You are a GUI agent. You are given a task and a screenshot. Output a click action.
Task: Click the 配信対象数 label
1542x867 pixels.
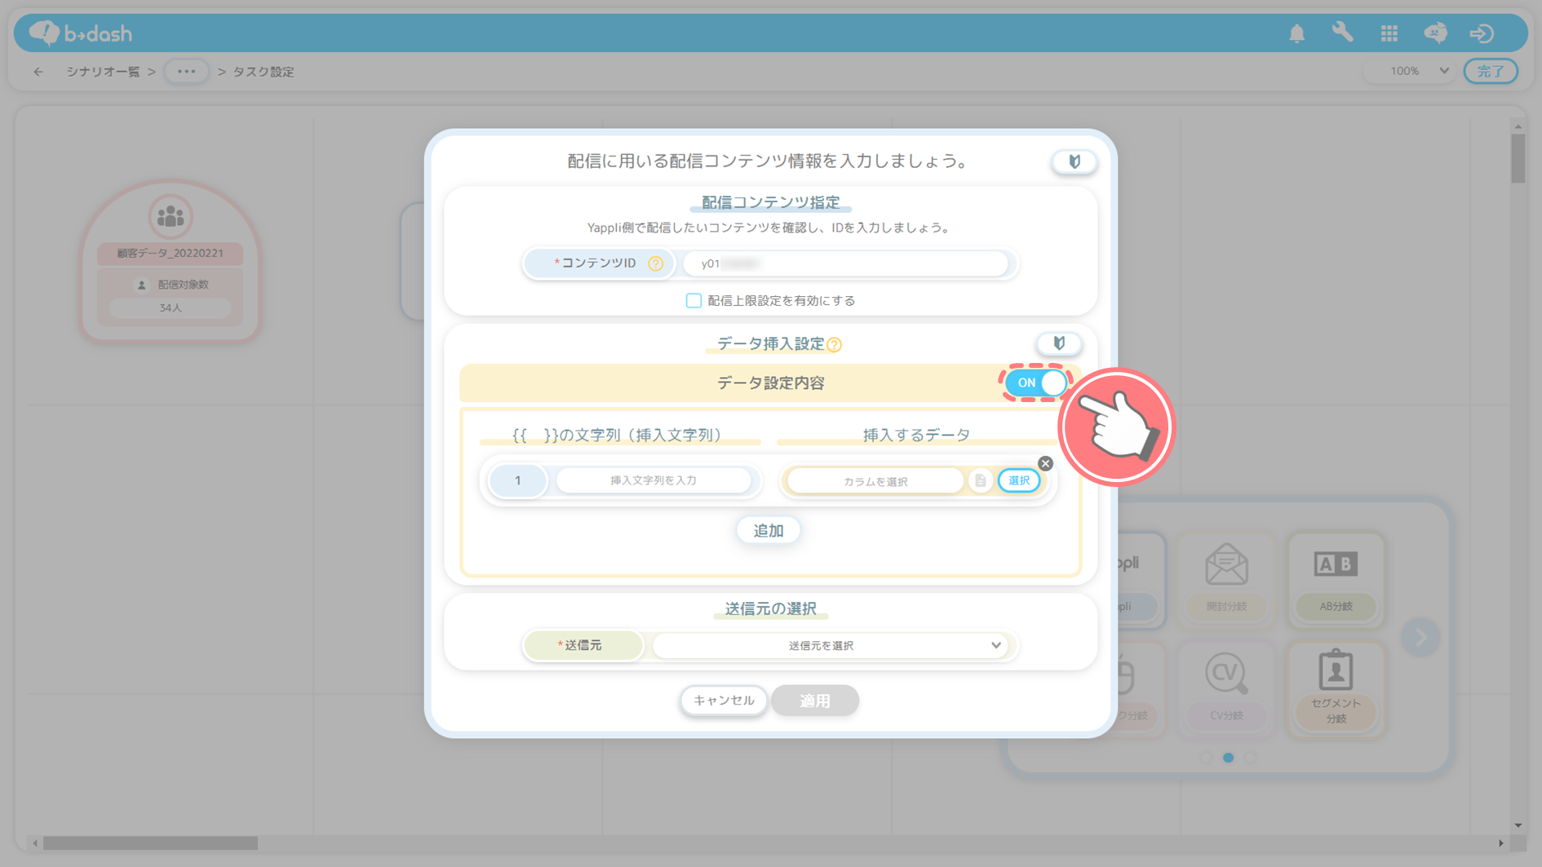click(x=183, y=285)
